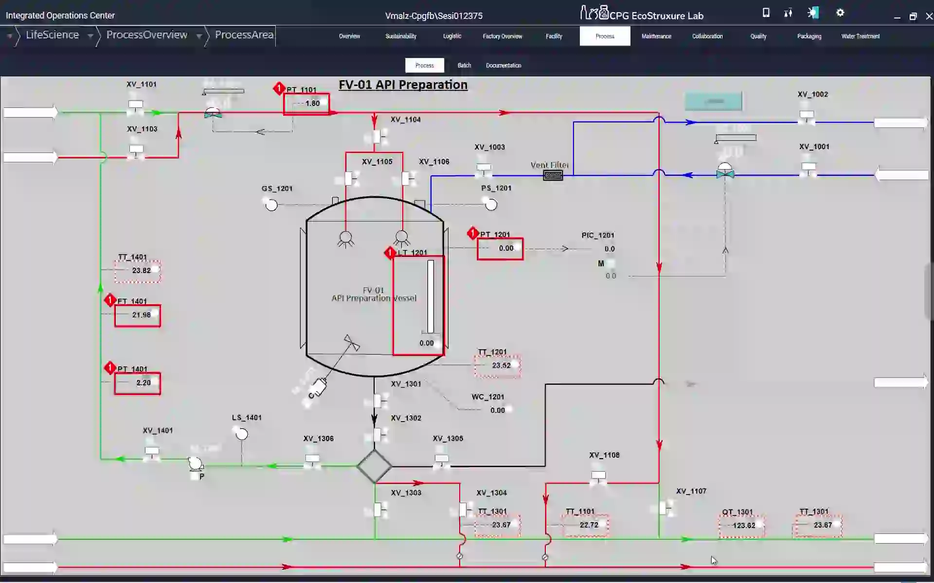The width and height of the screenshot is (934, 583).
Task: Click the XV_1401 valve symbol
Action: point(152,454)
